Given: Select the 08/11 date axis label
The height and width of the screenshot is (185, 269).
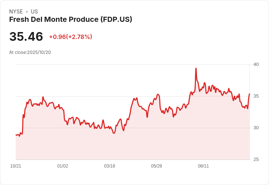Looking at the screenshot, I should 203,166.
